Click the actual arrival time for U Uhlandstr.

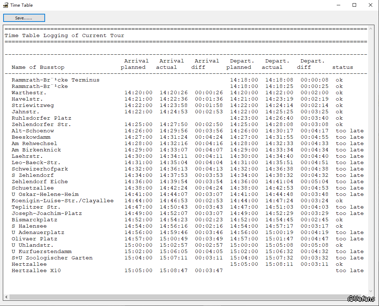point(173,245)
